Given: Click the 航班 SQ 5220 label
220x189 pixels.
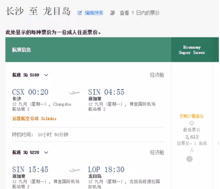Looking at the screenshot, I should (26, 152).
